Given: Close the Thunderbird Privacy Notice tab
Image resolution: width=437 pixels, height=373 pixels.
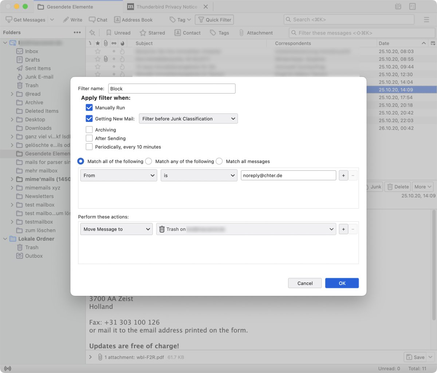Looking at the screenshot, I should [x=206, y=7].
